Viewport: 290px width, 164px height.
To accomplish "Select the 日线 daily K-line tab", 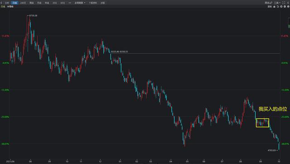I will [14, 3].
